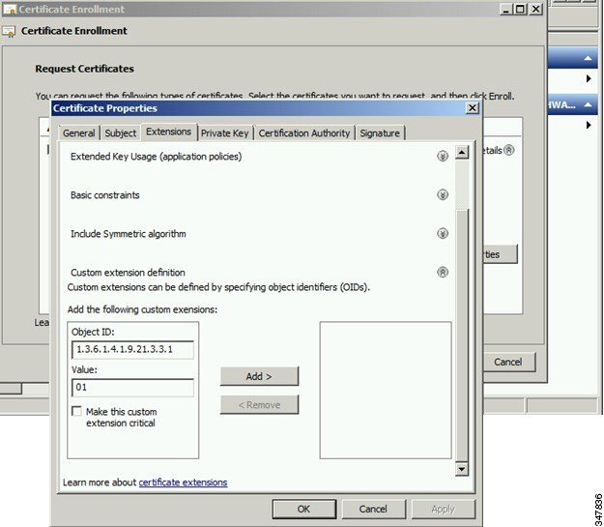This screenshot has height=527, width=604.
Task: Click 'Include Symmetric algorithm' label
Action: click(129, 234)
